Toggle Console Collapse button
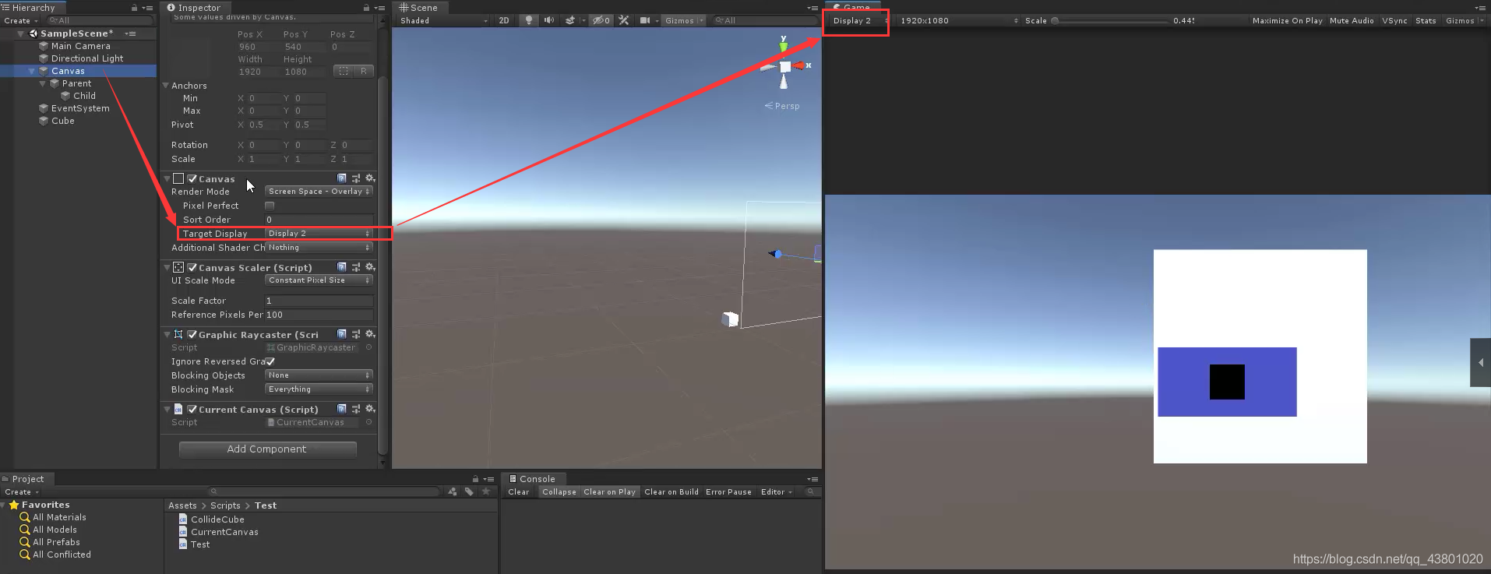Viewport: 1491px width, 574px height. (x=559, y=492)
